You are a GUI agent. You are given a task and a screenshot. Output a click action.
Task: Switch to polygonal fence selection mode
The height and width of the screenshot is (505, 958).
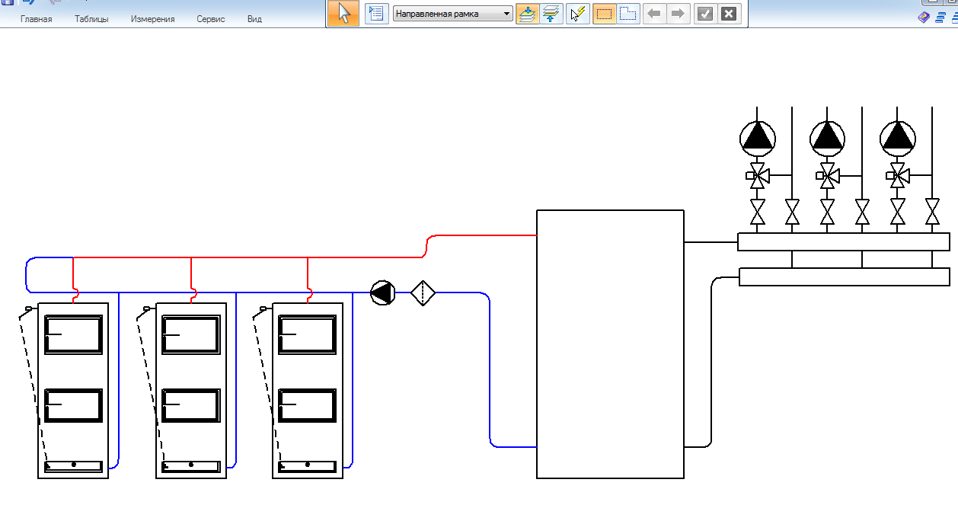pyautogui.click(x=628, y=14)
